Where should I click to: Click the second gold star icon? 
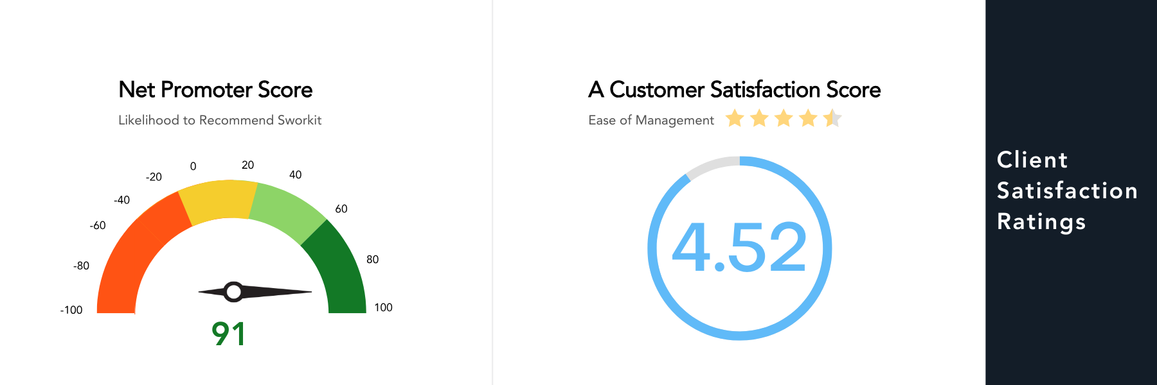pos(759,118)
